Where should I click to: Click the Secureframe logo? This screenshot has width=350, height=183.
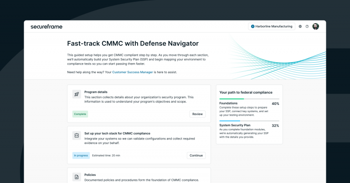pos(46,27)
